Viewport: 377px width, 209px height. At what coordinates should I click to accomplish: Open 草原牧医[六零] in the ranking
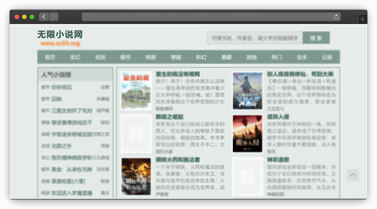(68, 181)
